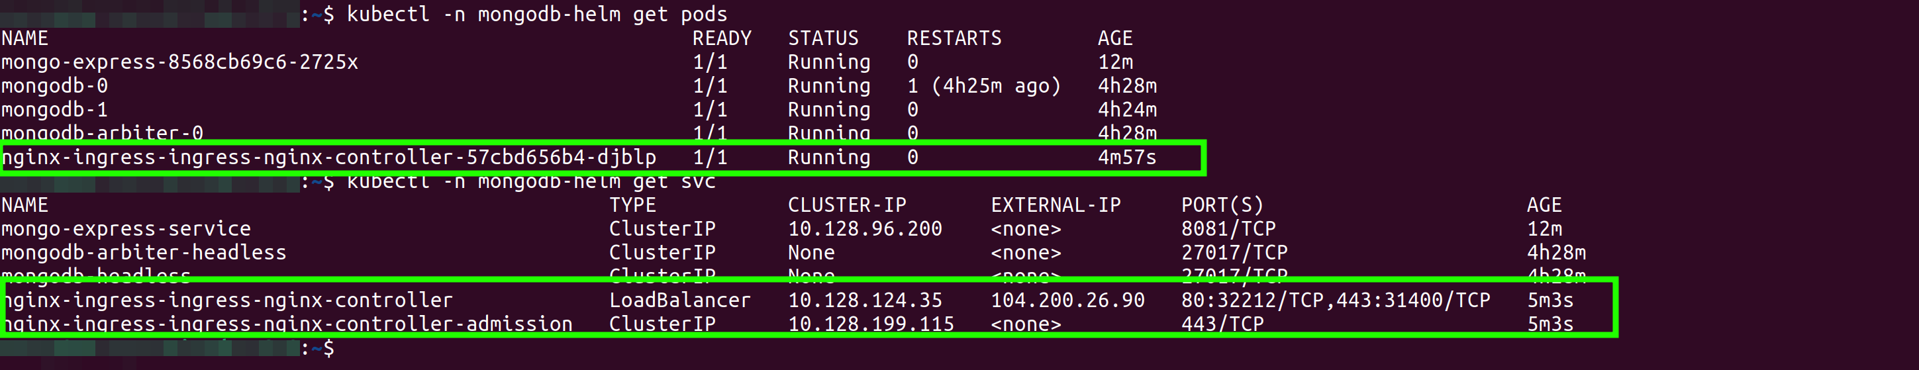Click cluster IP 10.128.96.200

pyautogui.click(x=865, y=228)
